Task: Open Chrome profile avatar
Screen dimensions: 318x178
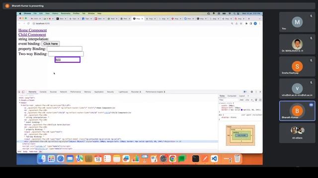Action: 255,24
